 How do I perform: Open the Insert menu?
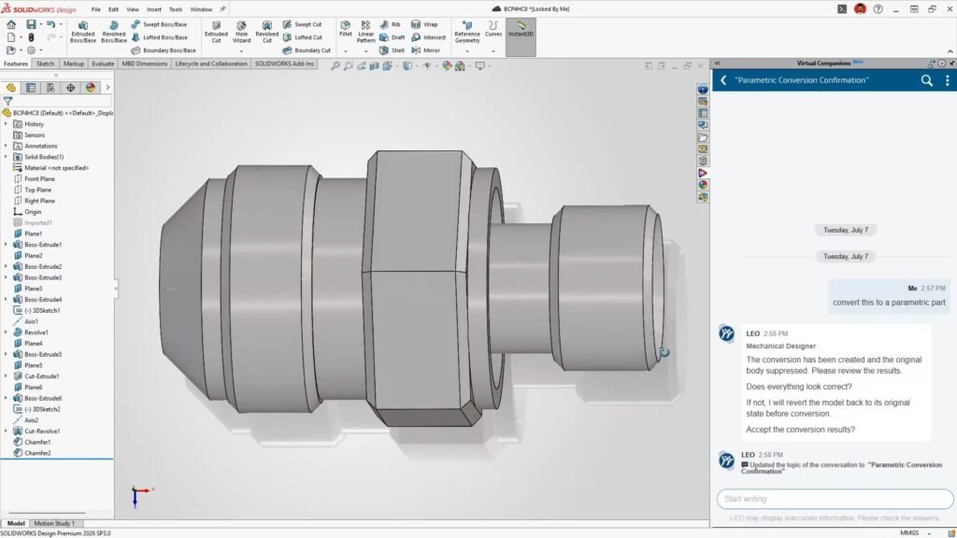154,9
